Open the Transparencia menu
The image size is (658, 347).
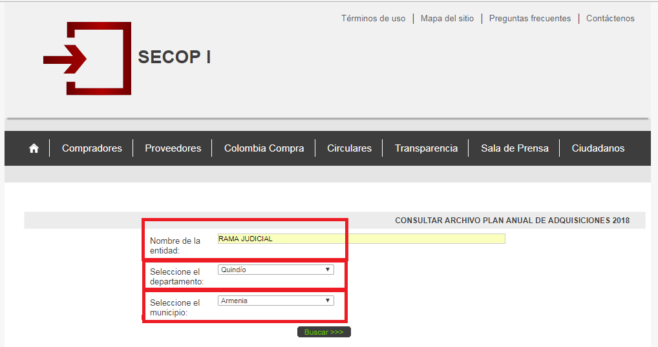click(x=426, y=148)
